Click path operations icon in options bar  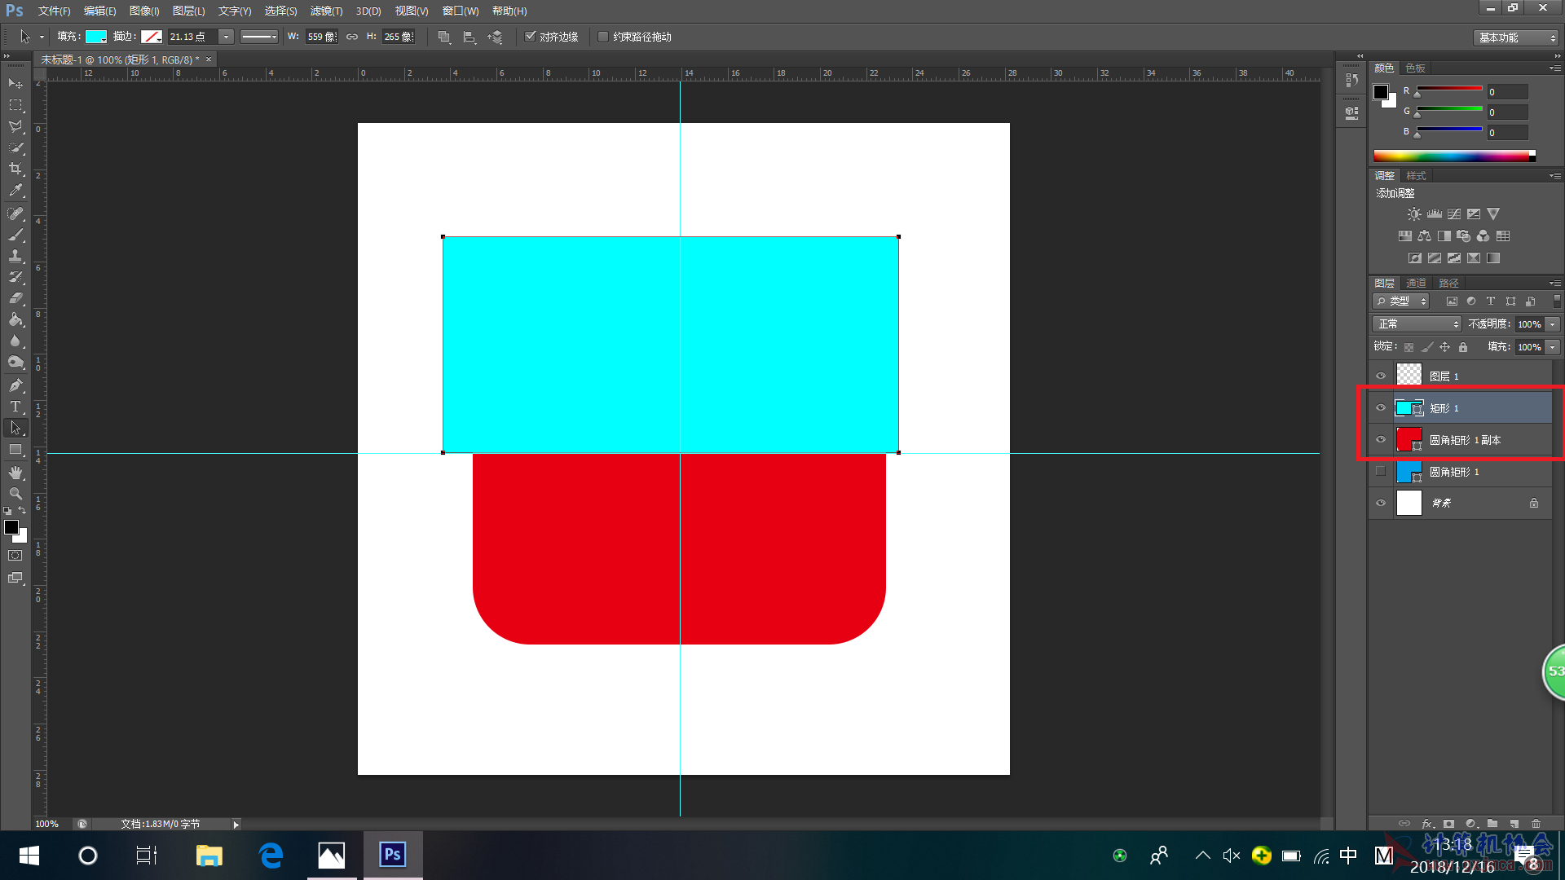coord(444,37)
